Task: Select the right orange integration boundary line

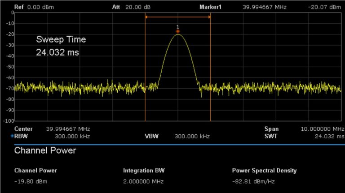Action: coord(211,67)
